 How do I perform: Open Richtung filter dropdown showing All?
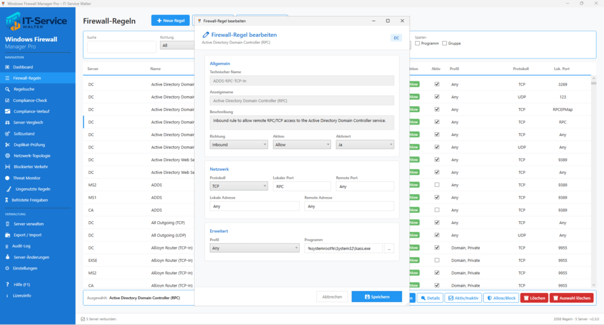pos(177,45)
